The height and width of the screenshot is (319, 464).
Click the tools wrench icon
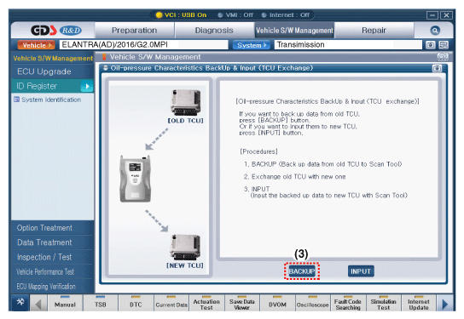20,302
